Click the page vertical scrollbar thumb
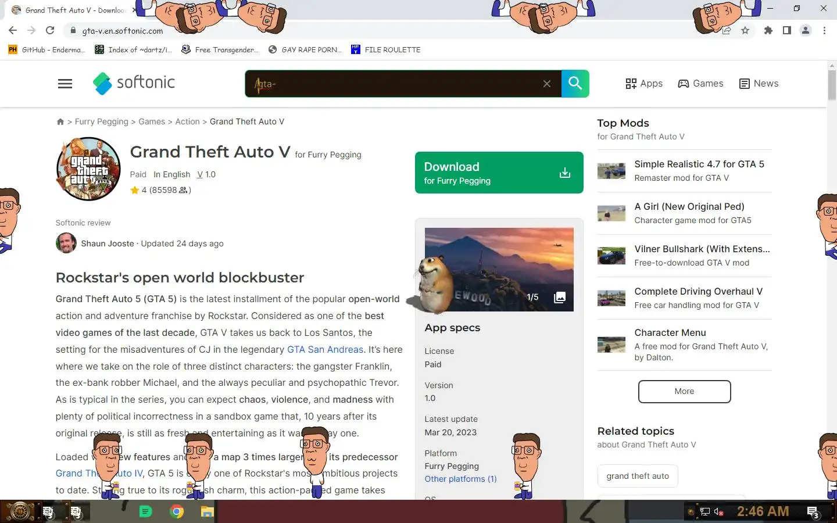The height and width of the screenshot is (523, 837). [x=832, y=85]
